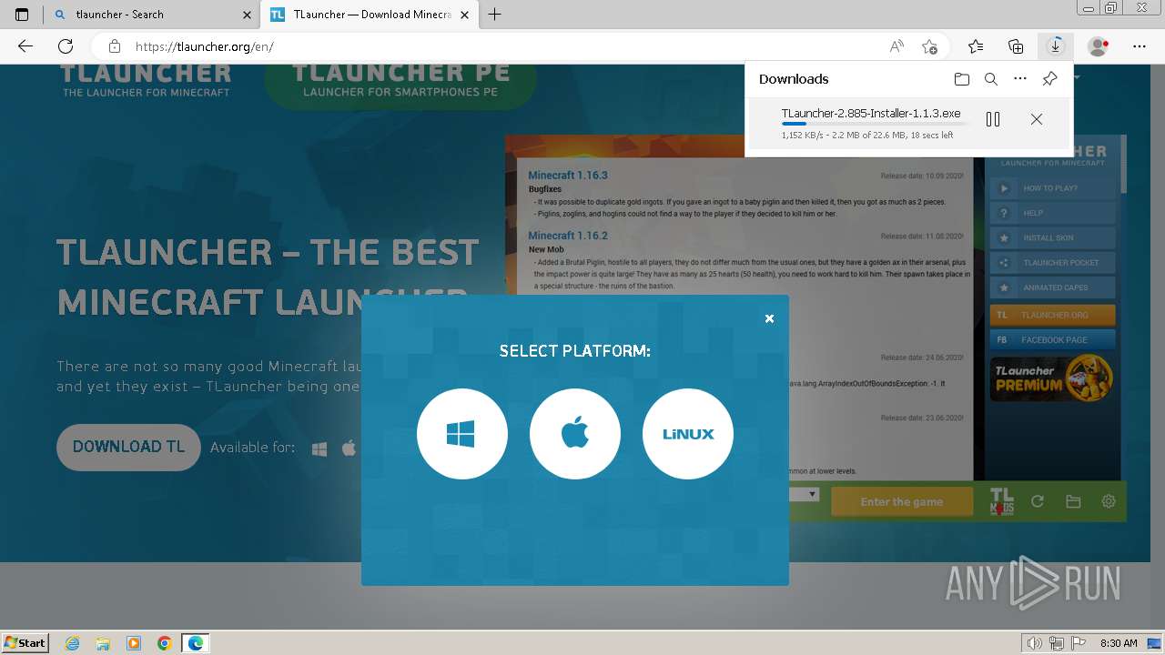
Task: Open Edge Settings and more menu
Action: coord(1140,46)
